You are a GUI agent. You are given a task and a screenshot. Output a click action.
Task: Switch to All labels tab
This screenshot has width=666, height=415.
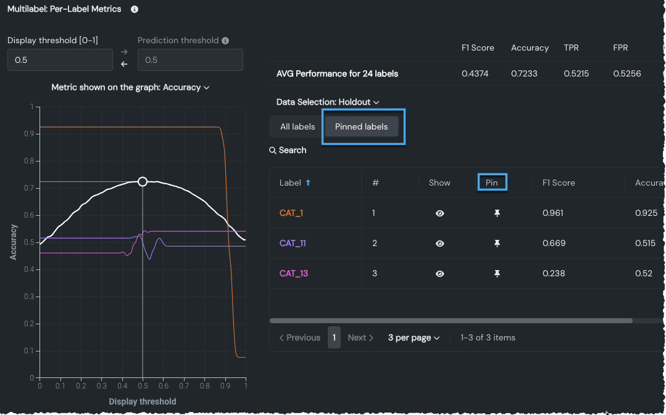point(298,127)
